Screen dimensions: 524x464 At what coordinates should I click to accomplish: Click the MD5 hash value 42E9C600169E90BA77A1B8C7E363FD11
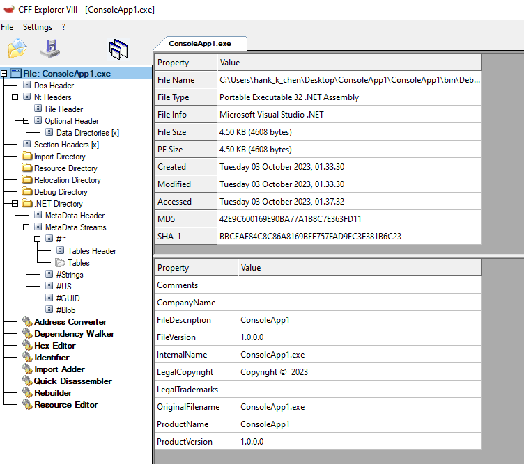(x=291, y=219)
